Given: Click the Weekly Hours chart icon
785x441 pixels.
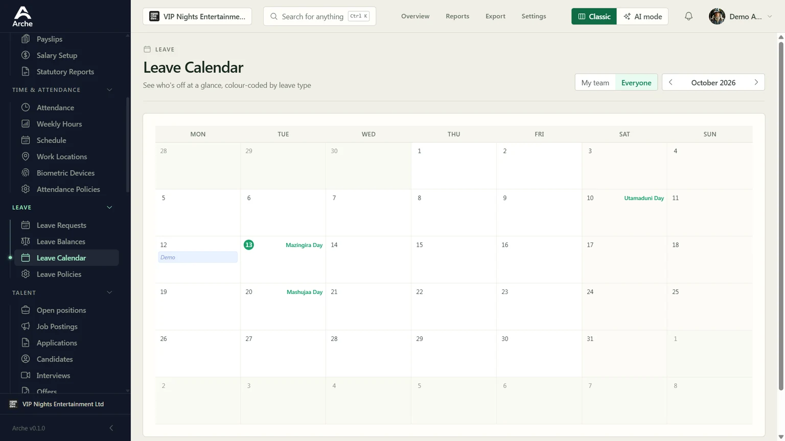Looking at the screenshot, I should tap(26, 124).
